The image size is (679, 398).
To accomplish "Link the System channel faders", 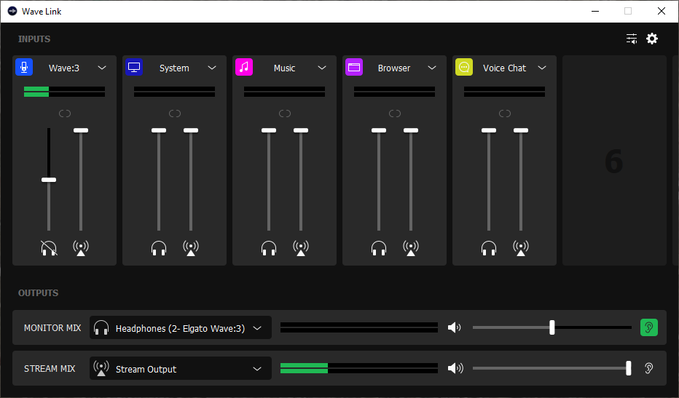I will [x=175, y=114].
